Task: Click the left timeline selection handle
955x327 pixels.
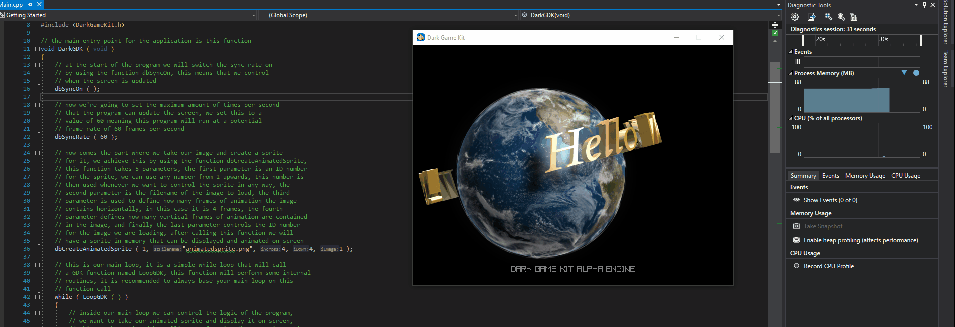Action: (x=803, y=40)
